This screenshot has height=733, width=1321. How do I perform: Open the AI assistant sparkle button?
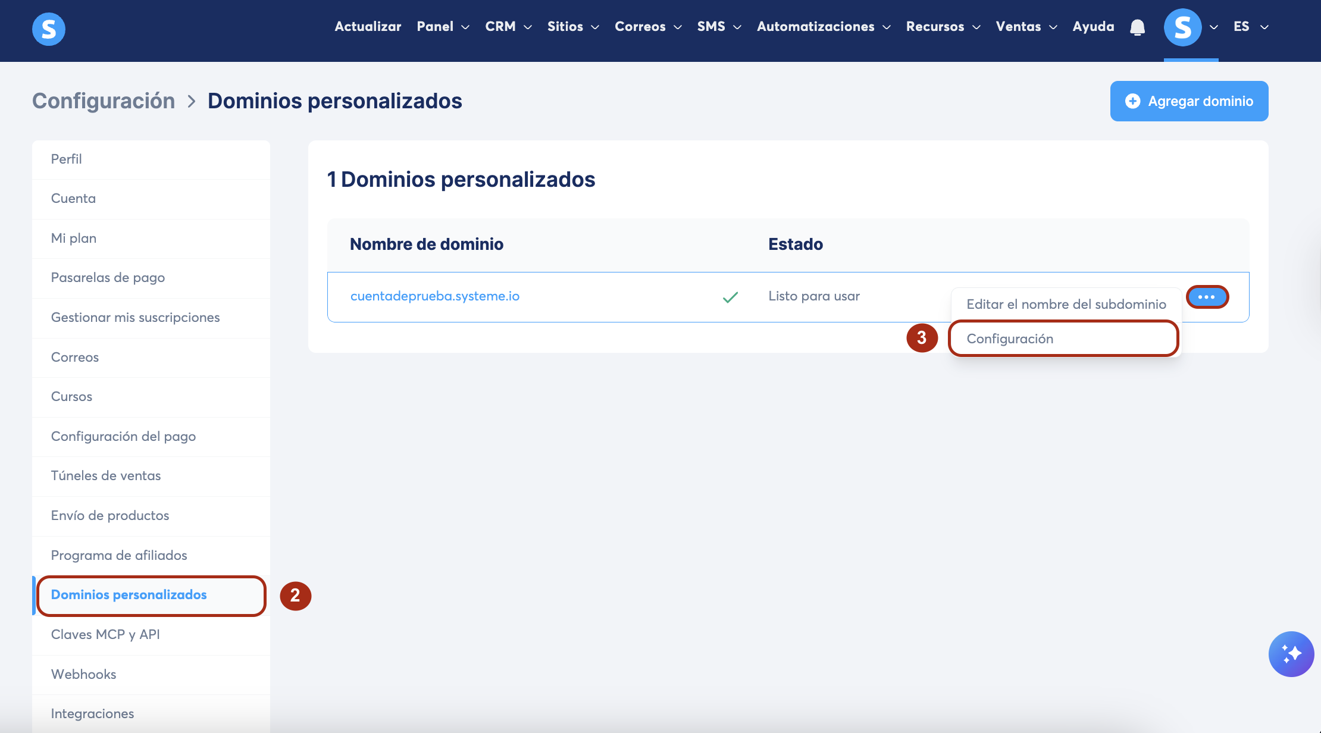point(1291,654)
